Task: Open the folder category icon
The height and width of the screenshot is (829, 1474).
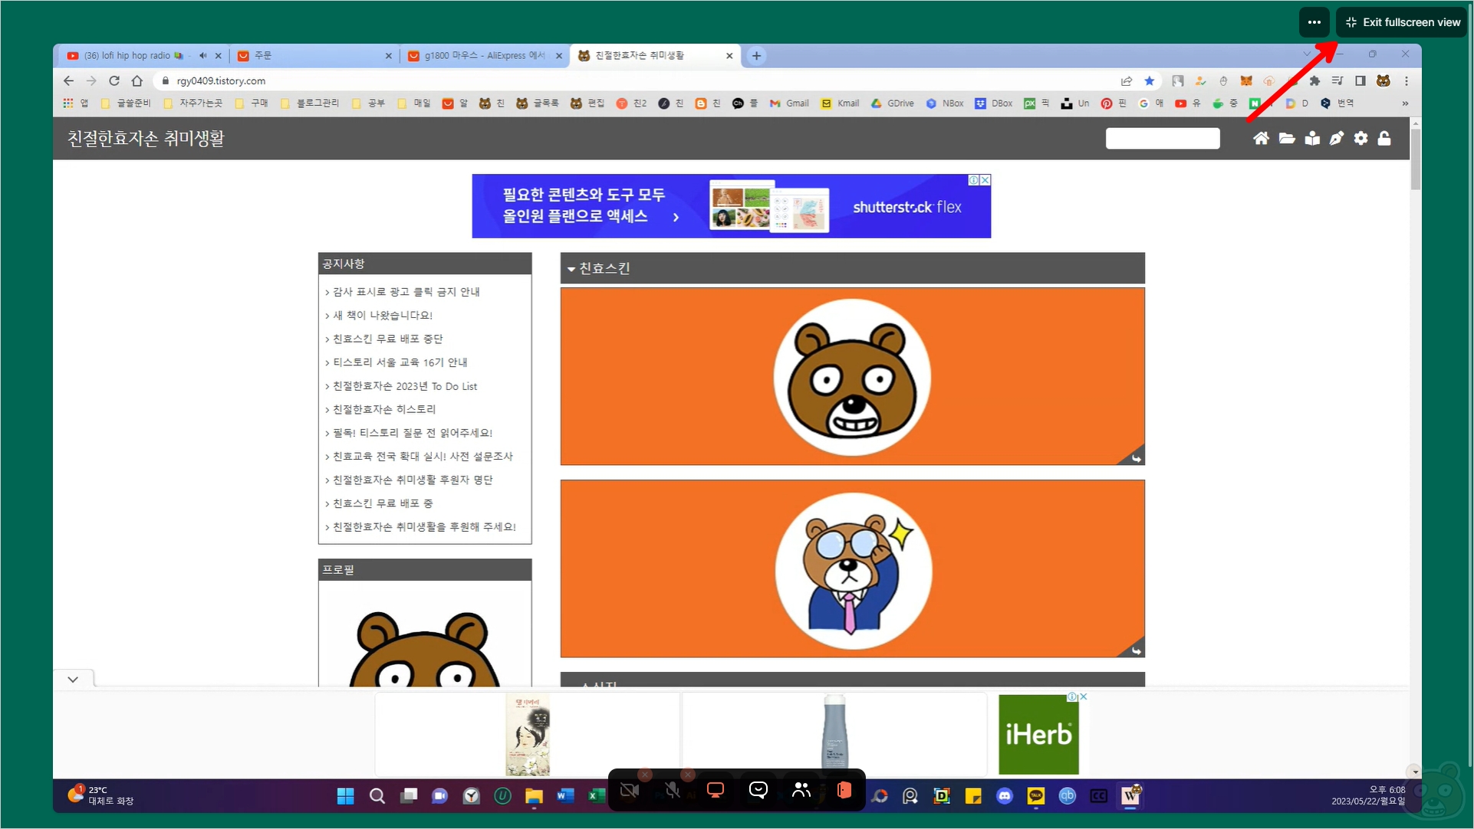Action: coord(1287,139)
